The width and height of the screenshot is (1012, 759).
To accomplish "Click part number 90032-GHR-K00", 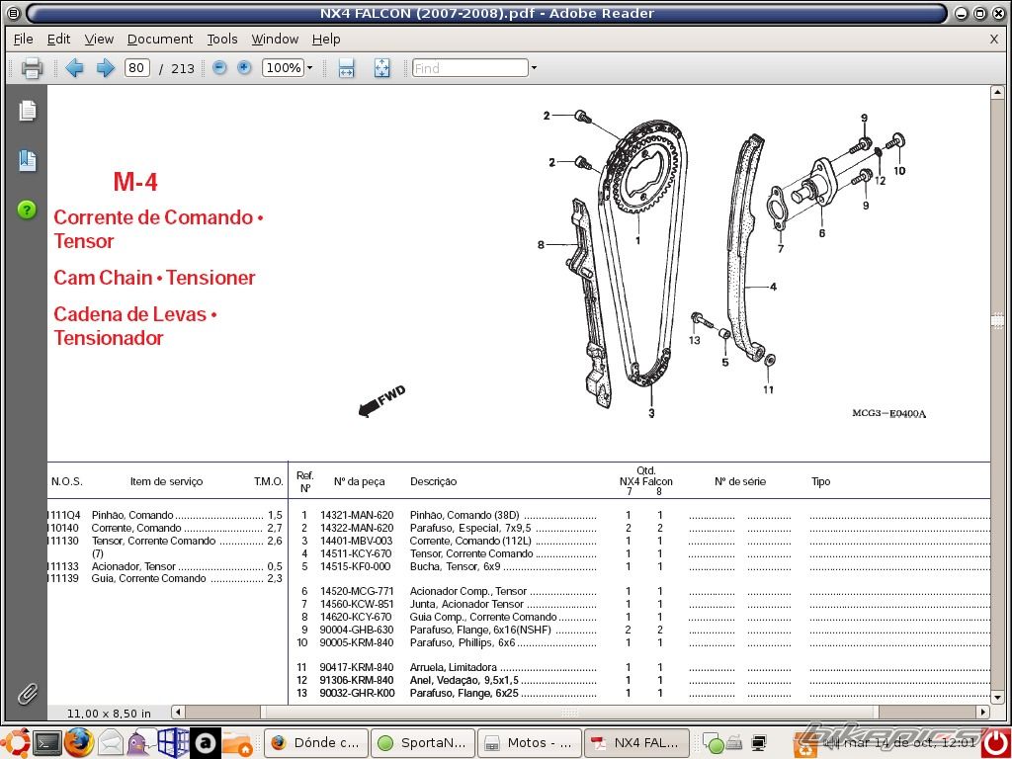I will (x=357, y=693).
